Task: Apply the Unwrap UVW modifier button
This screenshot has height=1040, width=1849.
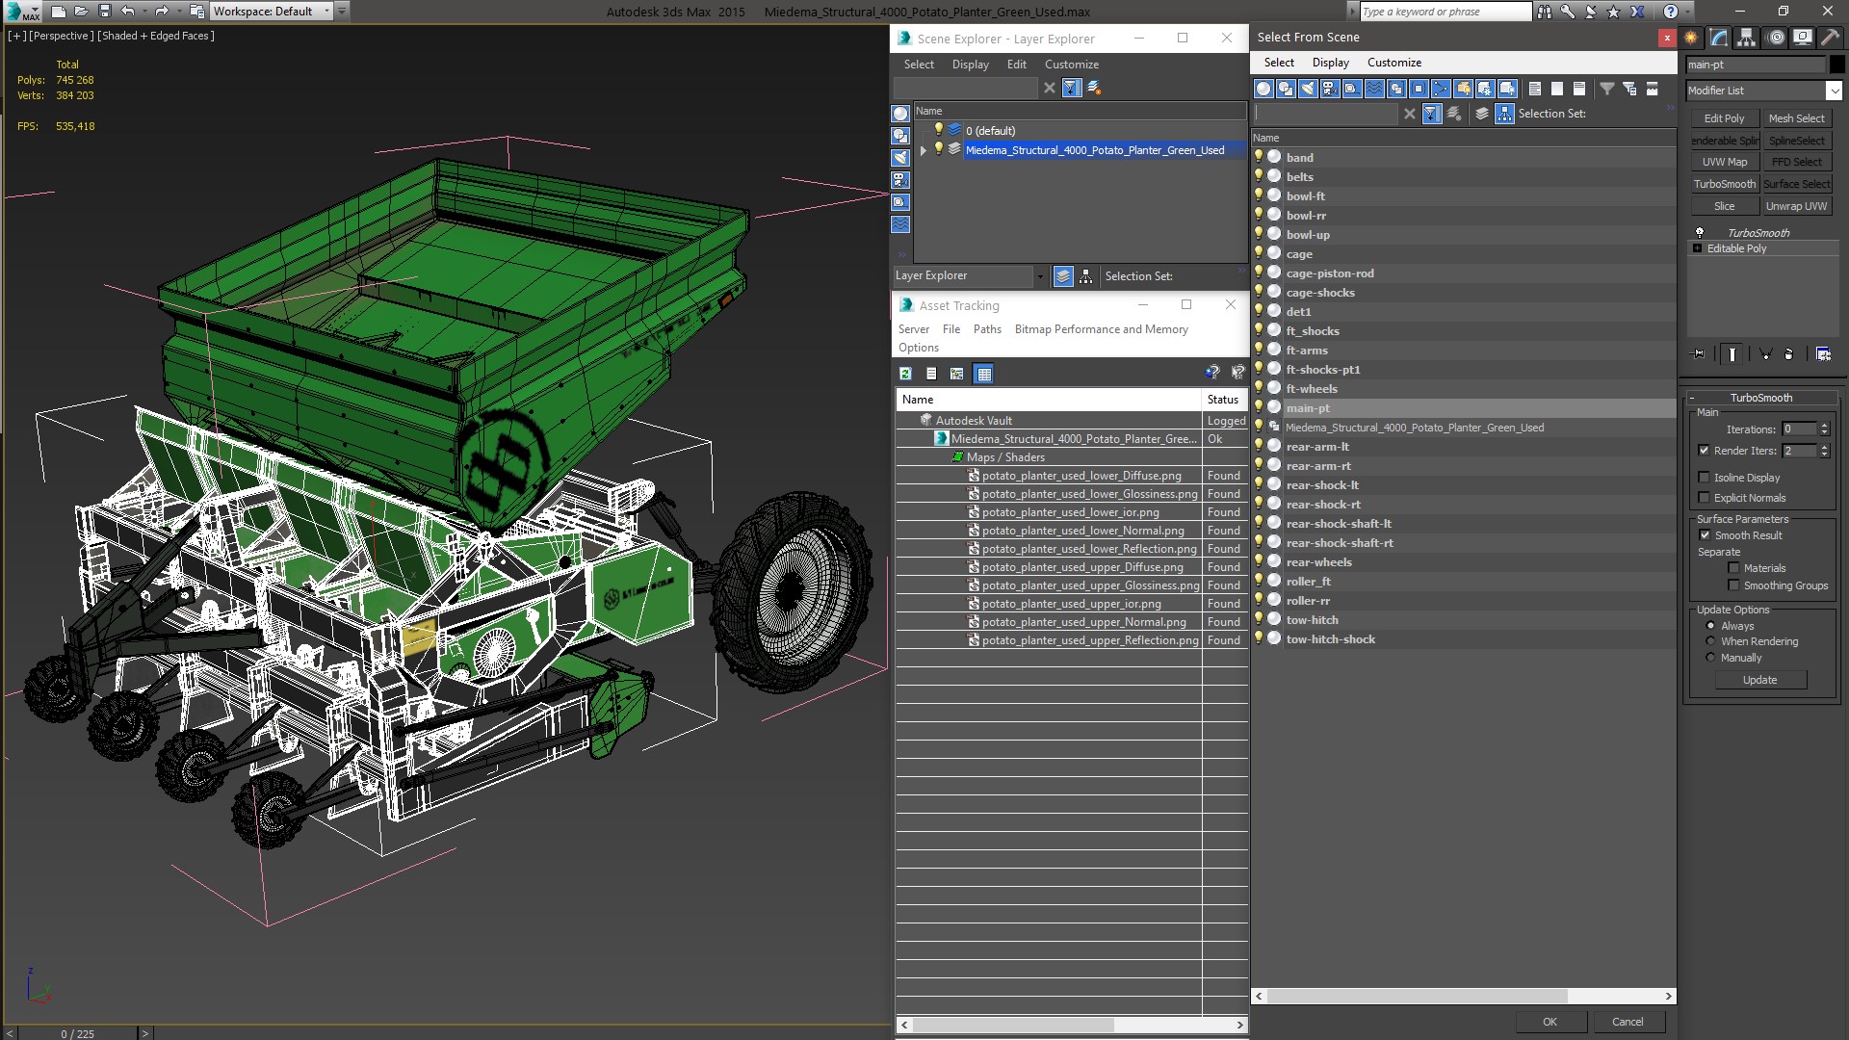Action: click(1796, 206)
